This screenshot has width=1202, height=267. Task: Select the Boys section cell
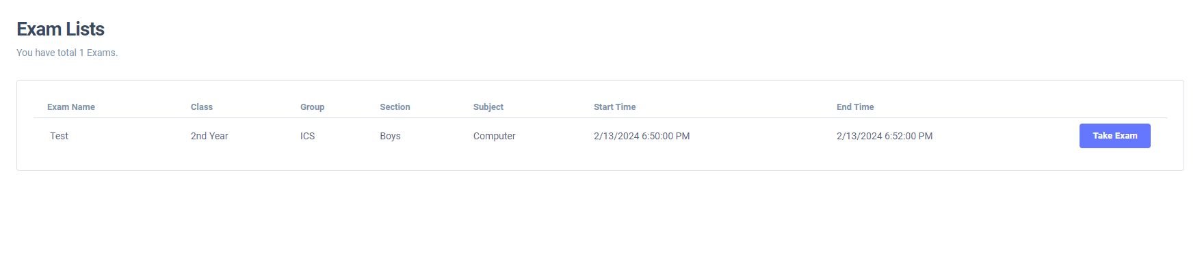(x=390, y=136)
